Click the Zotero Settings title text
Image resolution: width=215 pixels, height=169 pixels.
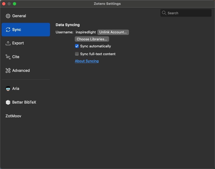coord(107,4)
